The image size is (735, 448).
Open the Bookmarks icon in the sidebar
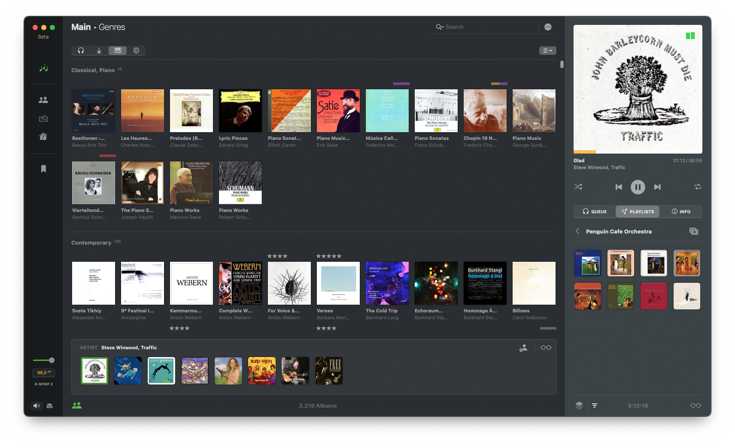43,169
